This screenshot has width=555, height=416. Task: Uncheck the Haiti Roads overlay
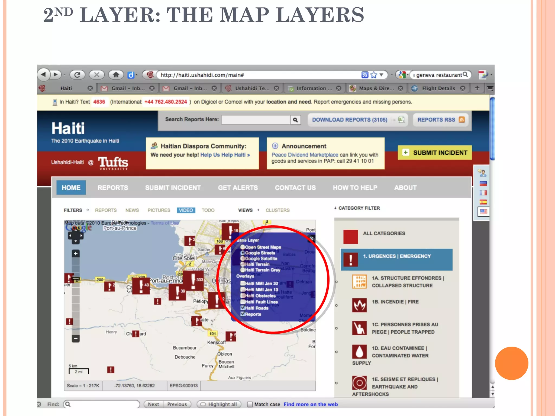[243, 308]
